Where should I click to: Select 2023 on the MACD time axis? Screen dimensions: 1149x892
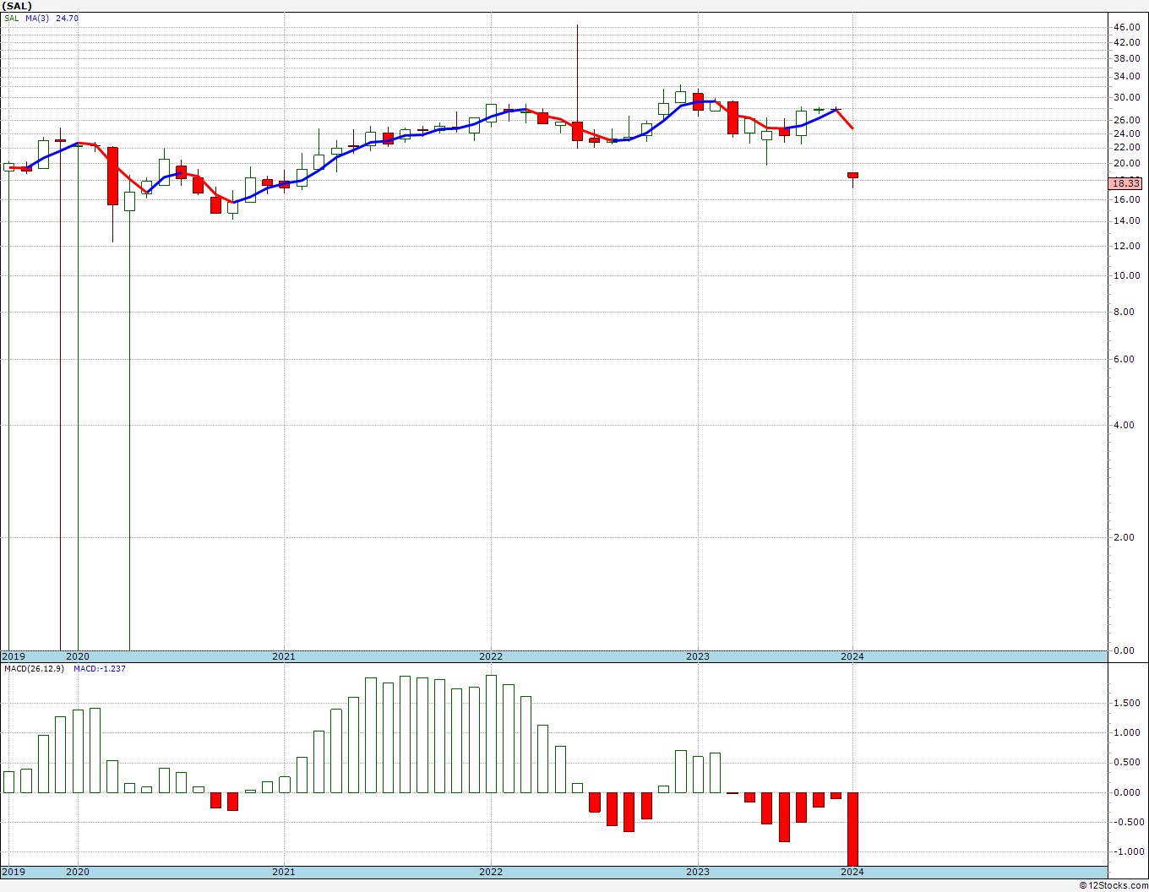[x=698, y=872]
